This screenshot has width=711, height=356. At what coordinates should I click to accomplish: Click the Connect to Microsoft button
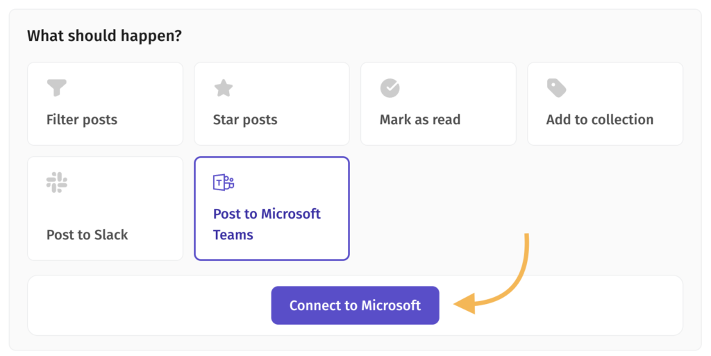pos(355,305)
